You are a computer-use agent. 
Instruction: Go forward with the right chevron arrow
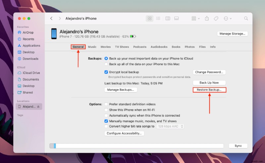[x=60, y=19]
